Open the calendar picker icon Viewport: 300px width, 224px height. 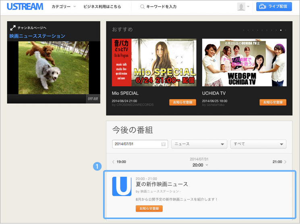(163, 144)
